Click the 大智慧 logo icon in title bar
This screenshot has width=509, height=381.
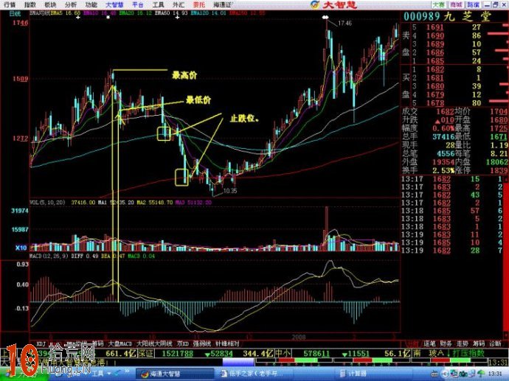coord(315,4)
